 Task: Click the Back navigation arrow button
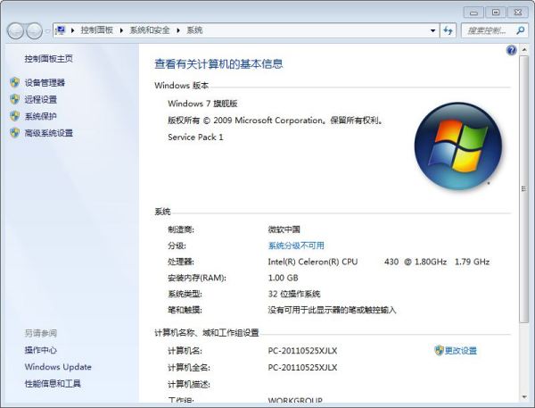point(15,31)
